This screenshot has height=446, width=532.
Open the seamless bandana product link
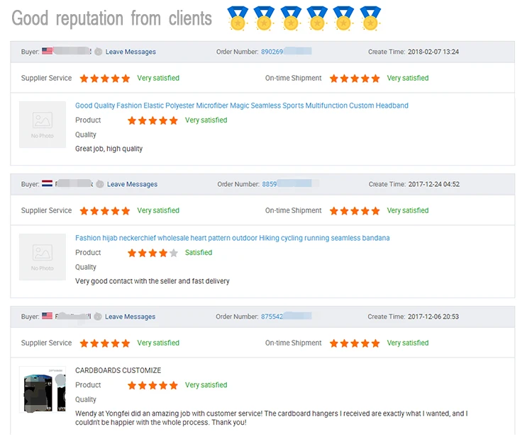click(x=232, y=238)
